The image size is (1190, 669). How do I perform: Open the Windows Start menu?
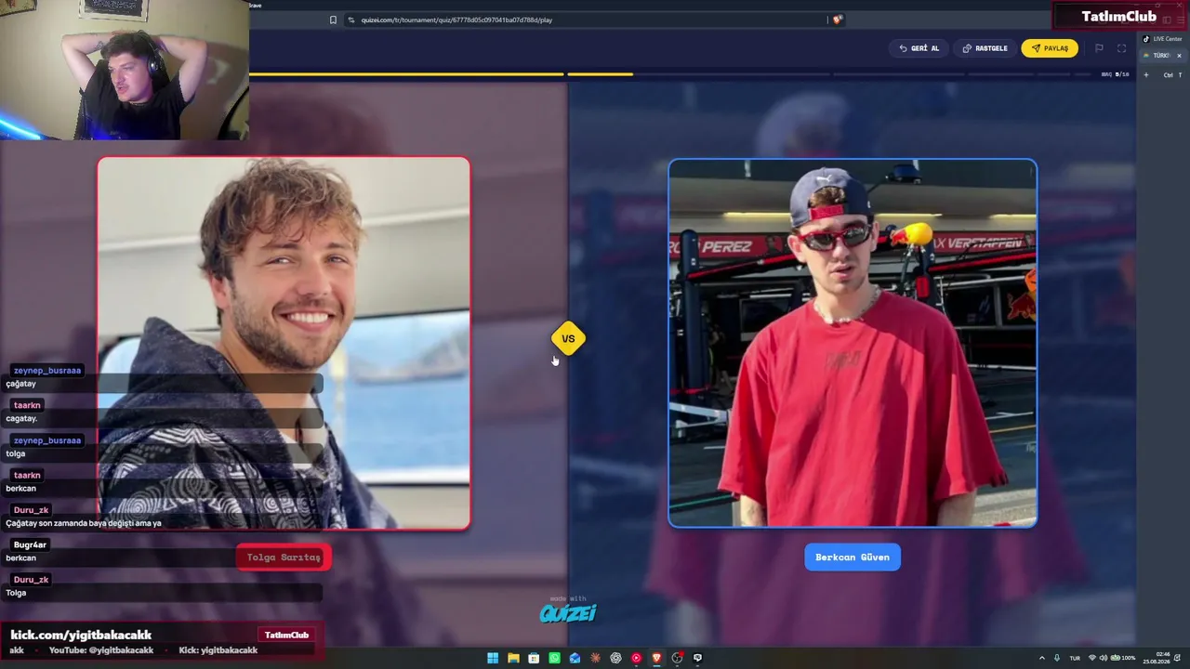[493, 658]
